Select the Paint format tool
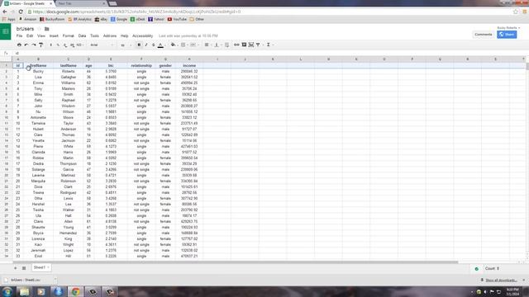 pyautogui.click(x=41, y=45)
